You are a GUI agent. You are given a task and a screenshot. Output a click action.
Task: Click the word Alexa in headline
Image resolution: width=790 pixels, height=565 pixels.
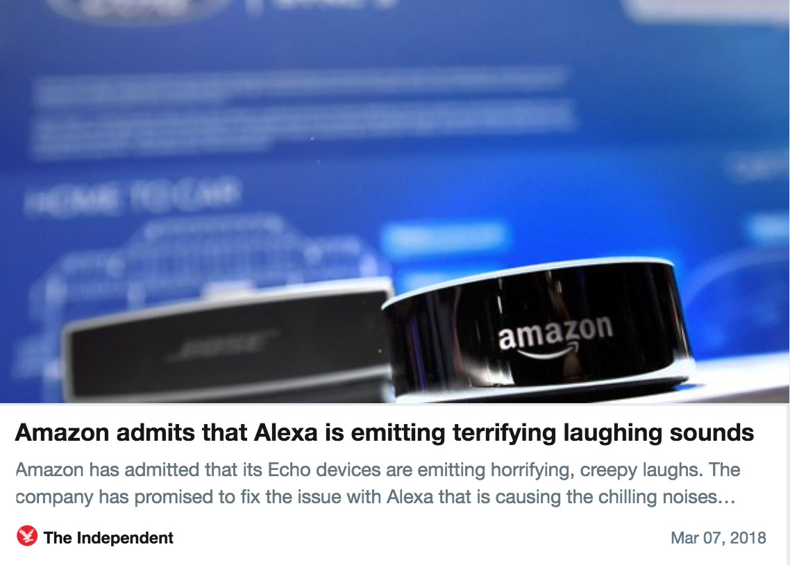pyautogui.click(x=286, y=432)
